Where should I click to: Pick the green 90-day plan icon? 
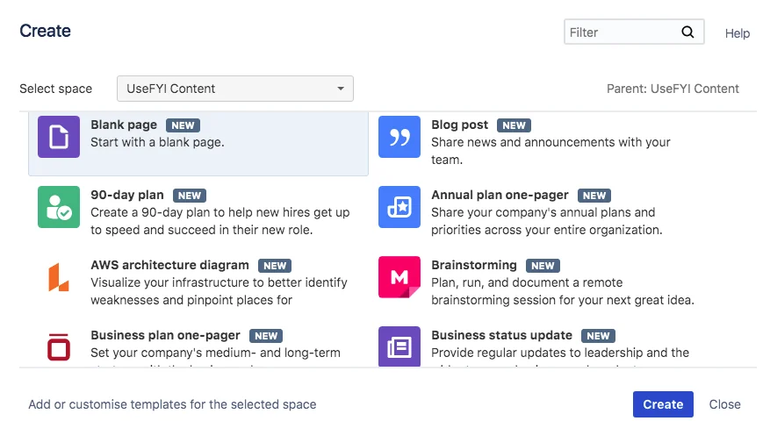[x=59, y=207]
